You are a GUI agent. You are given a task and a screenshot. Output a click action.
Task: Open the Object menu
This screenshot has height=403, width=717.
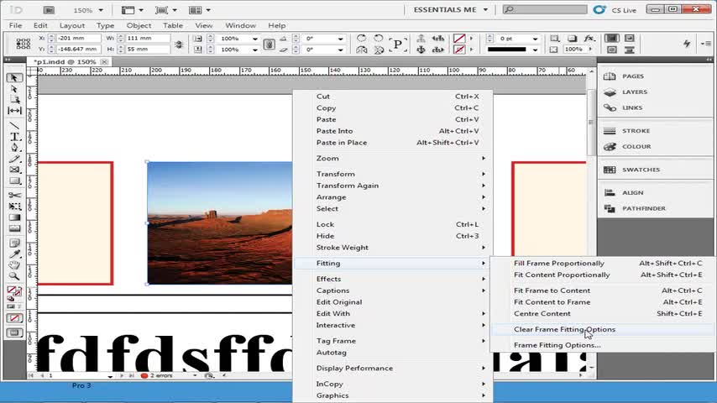139,26
